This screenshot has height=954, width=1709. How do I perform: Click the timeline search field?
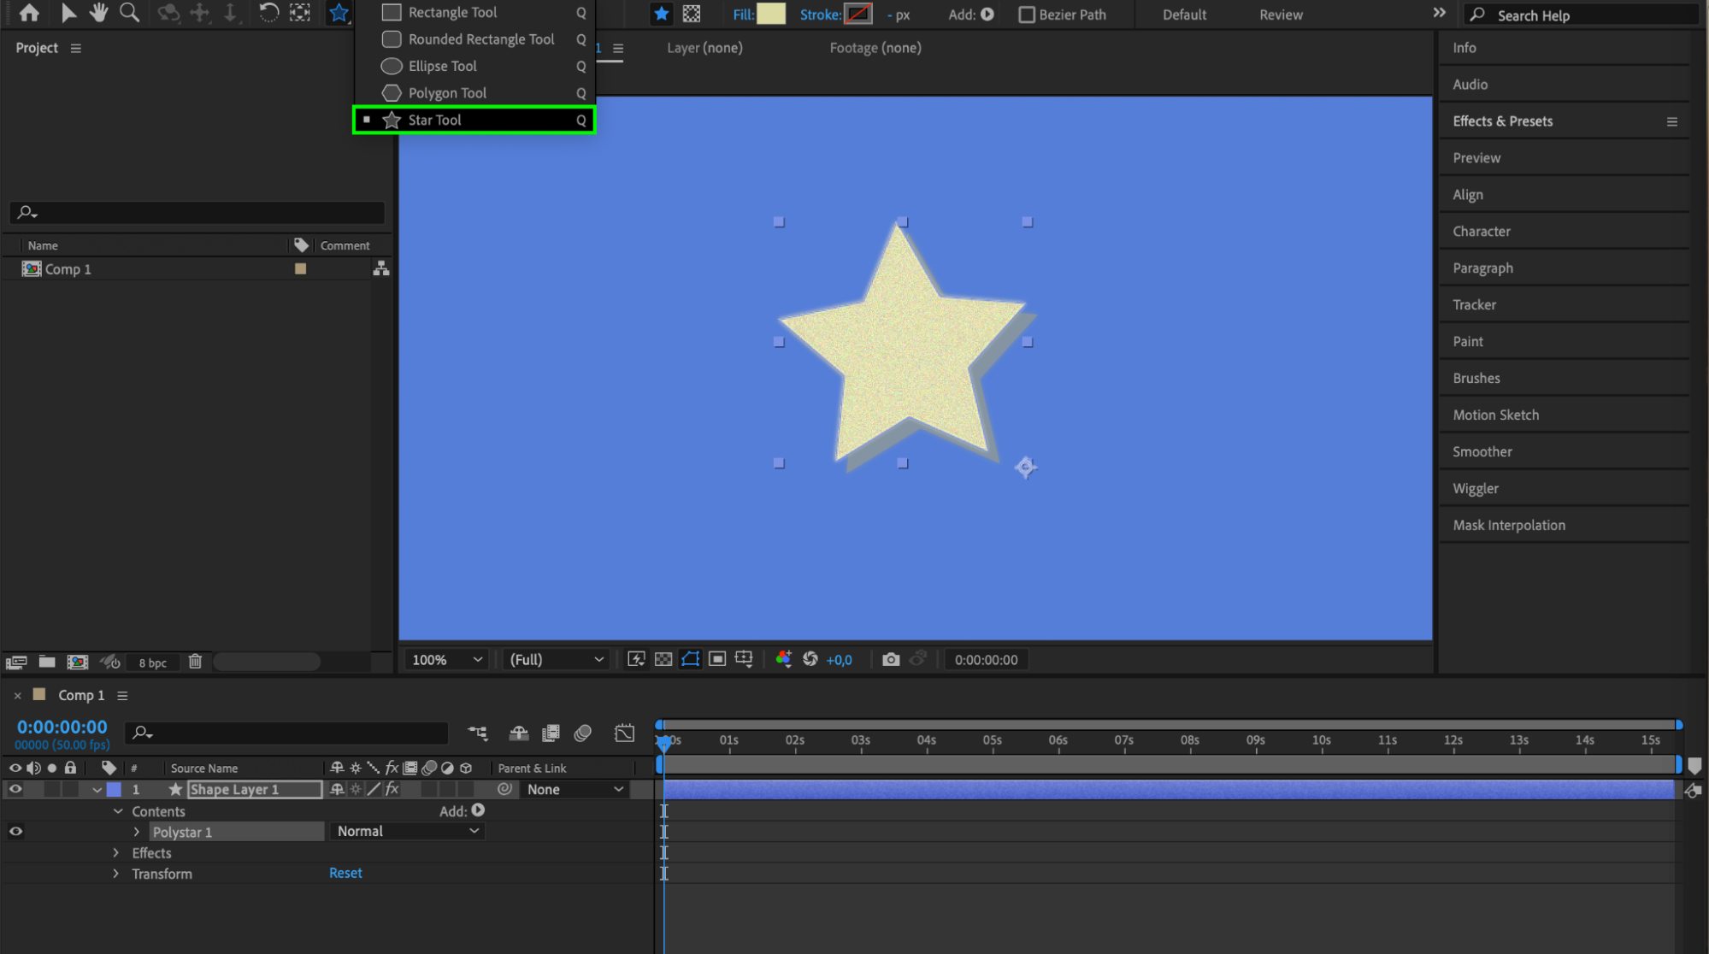(291, 733)
